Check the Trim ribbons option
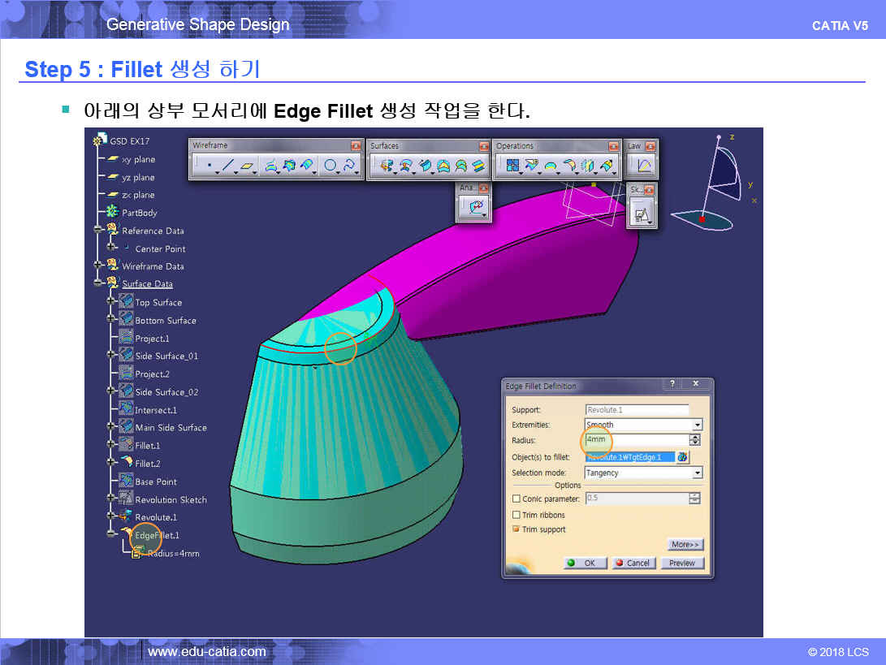This screenshot has height=665, width=886. pos(516,515)
